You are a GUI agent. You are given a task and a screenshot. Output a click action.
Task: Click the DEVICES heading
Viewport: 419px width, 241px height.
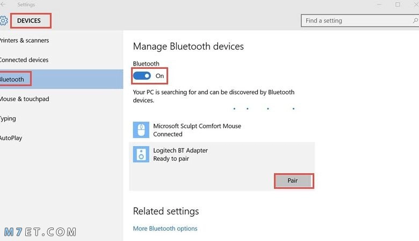click(x=29, y=20)
